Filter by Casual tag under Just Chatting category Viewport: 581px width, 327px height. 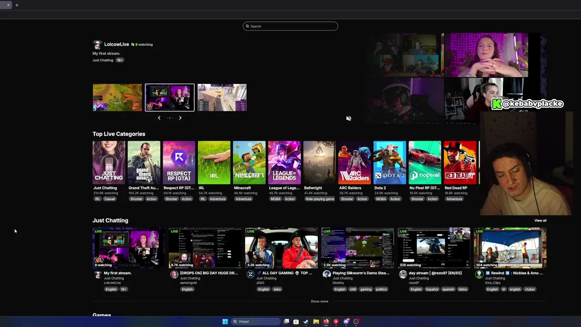coord(109,199)
